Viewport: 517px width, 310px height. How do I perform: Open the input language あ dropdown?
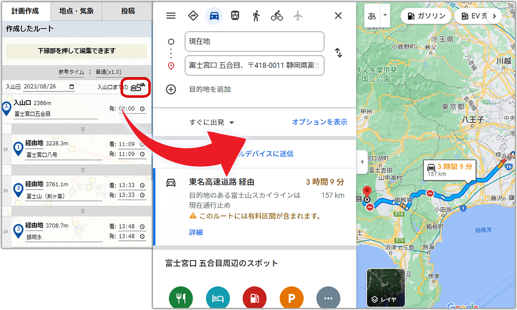point(385,15)
